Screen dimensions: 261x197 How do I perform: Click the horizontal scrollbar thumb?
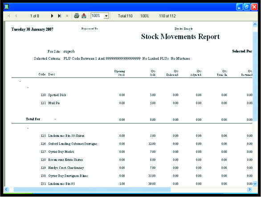click(x=92, y=189)
